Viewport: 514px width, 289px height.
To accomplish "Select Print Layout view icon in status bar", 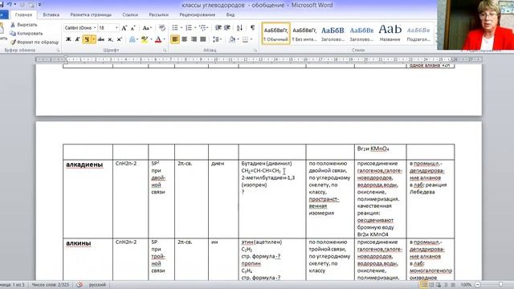I will [x=424, y=285].
